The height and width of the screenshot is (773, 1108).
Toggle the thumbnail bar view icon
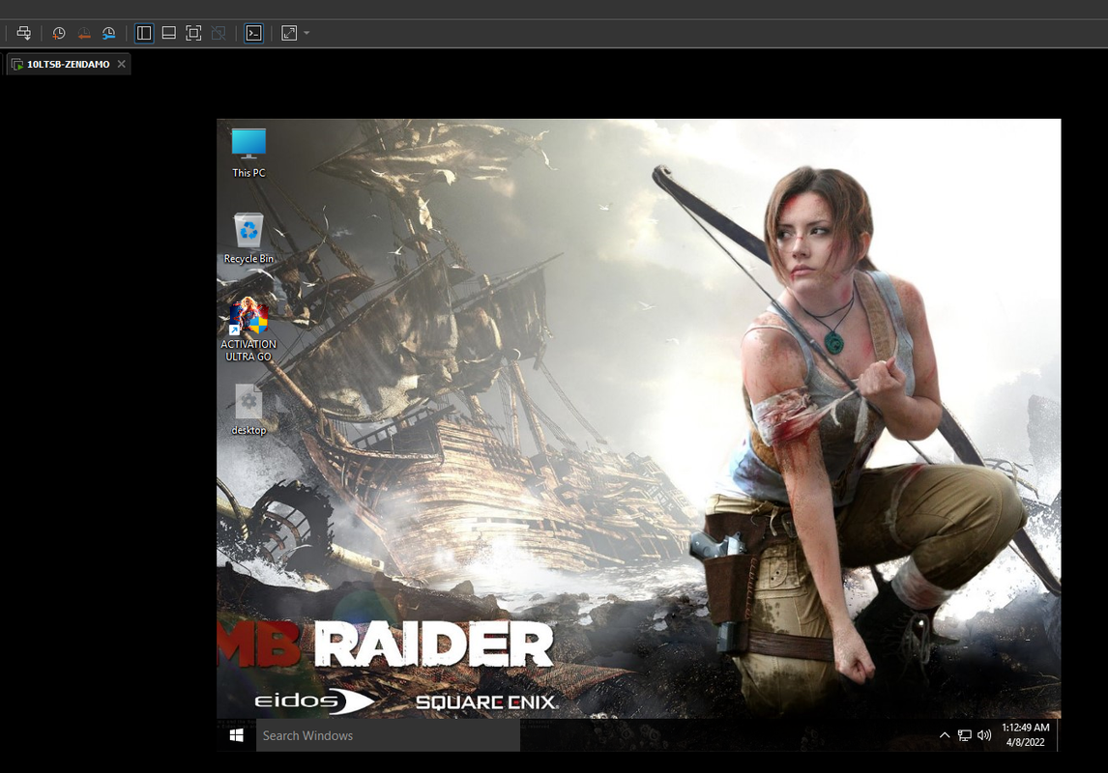pos(169,33)
